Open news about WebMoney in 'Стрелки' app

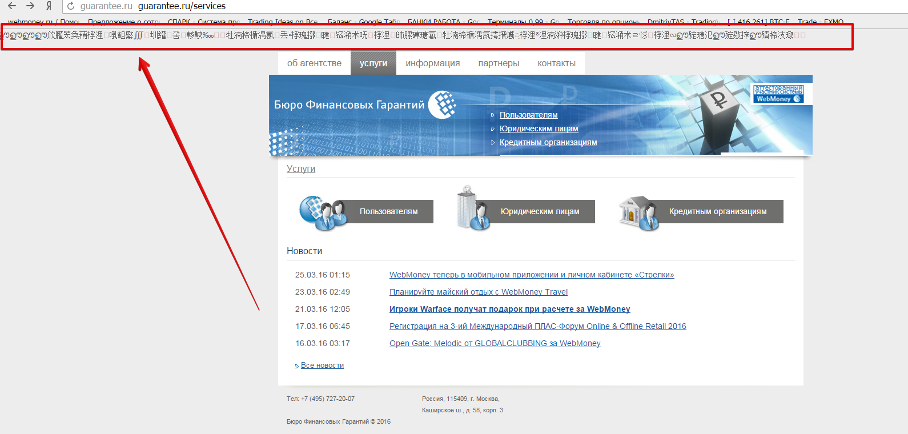click(x=532, y=275)
